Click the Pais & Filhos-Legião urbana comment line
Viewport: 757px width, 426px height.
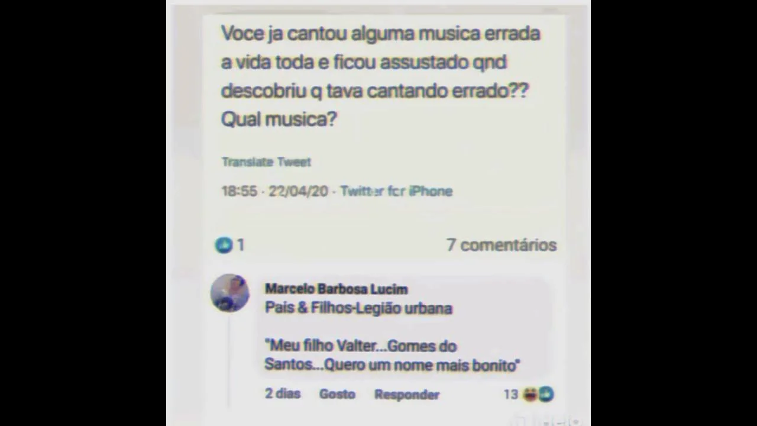click(358, 308)
